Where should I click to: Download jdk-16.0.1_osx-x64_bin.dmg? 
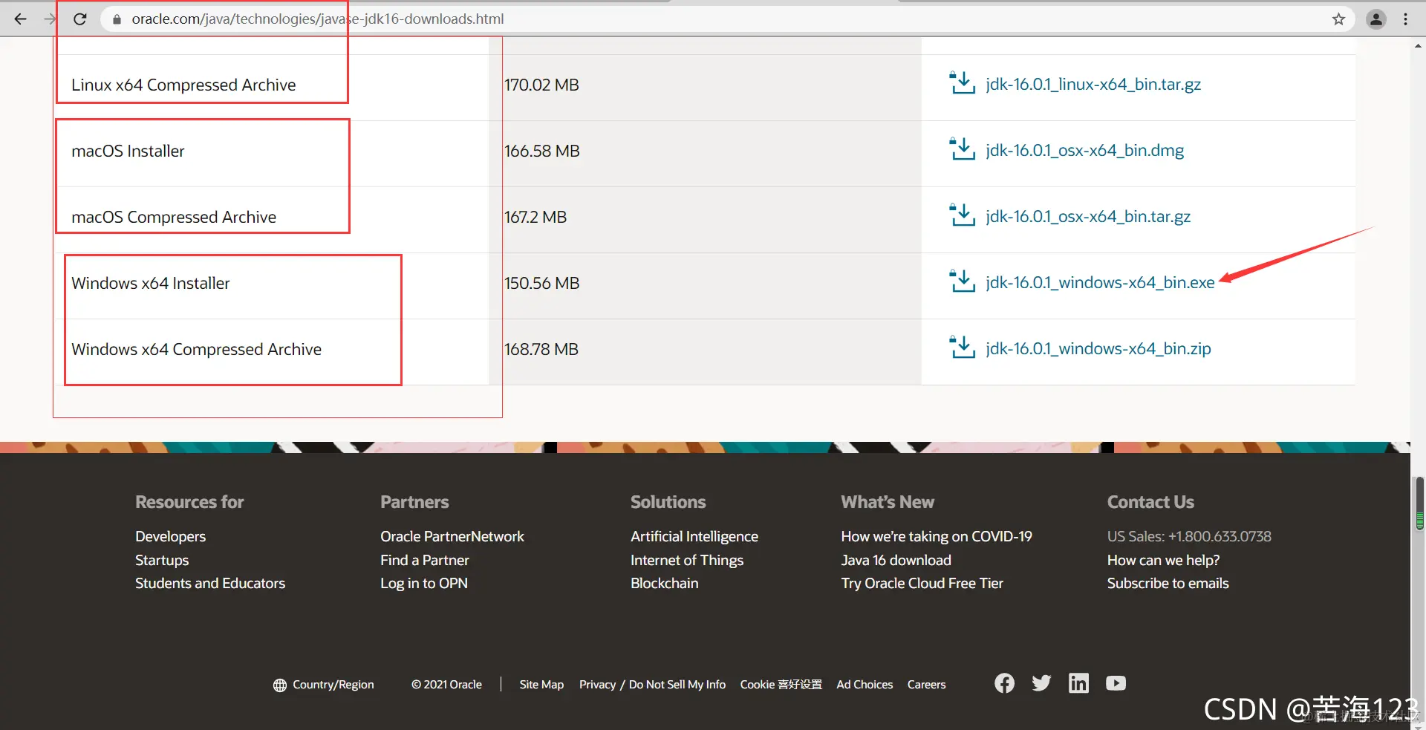(1084, 151)
